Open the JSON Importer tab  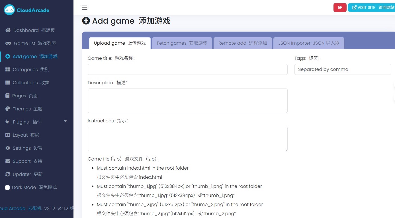[x=309, y=43]
